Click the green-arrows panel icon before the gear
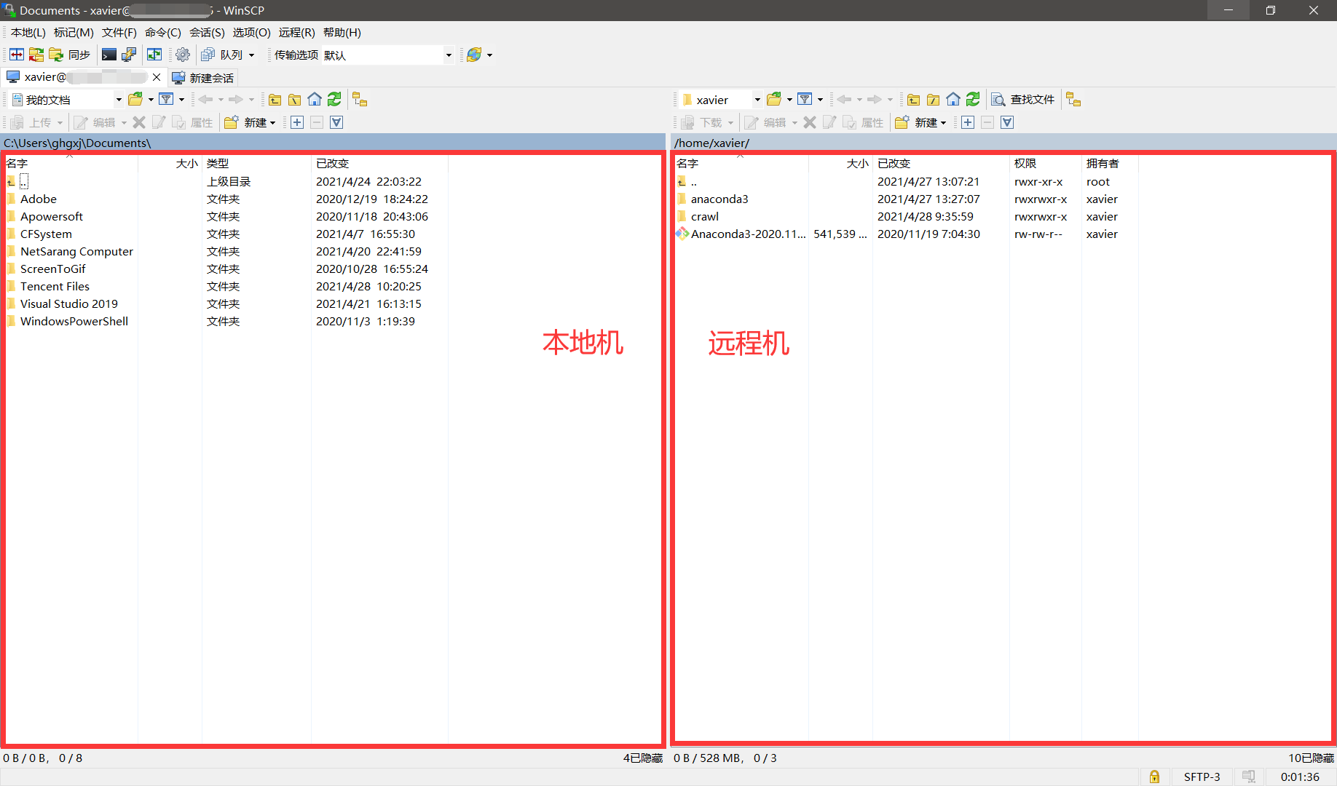This screenshot has height=786, width=1337. click(154, 55)
